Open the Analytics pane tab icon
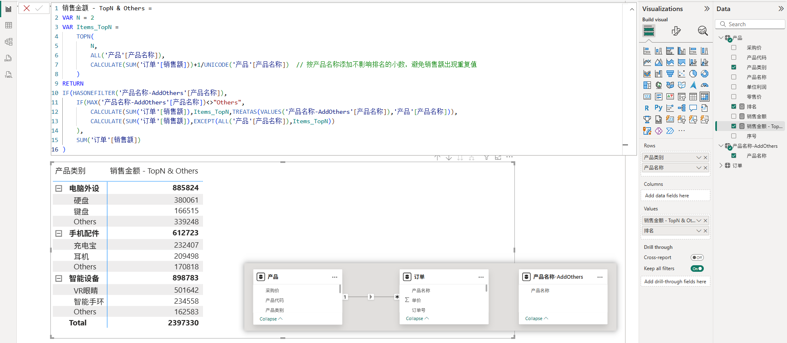This screenshot has height=343, width=787. [x=703, y=31]
